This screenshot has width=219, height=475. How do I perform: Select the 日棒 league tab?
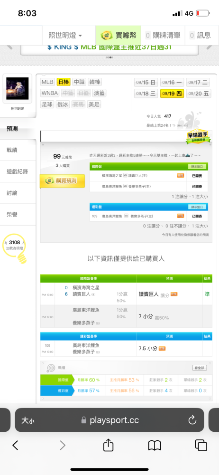(x=64, y=82)
